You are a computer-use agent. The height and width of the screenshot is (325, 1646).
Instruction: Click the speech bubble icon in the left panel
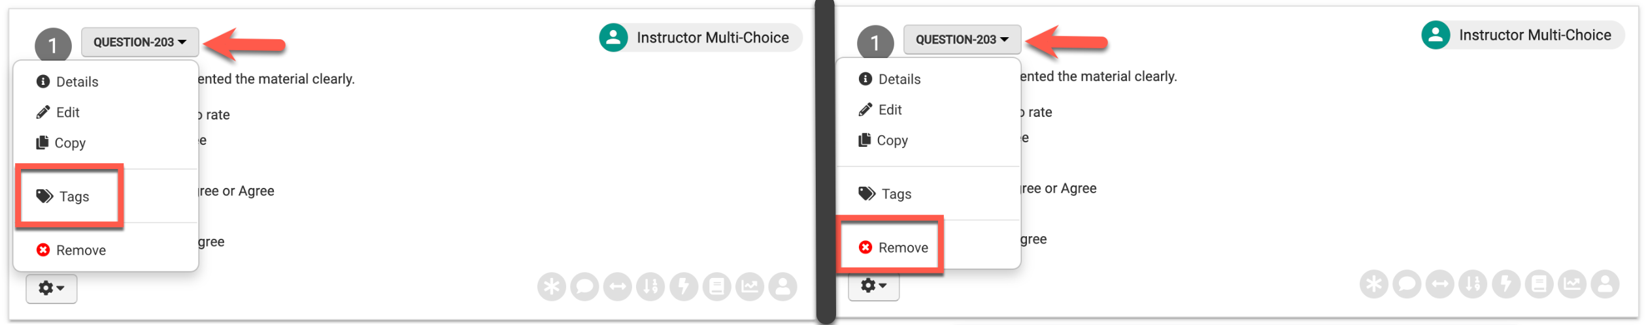(x=584, y=286)
